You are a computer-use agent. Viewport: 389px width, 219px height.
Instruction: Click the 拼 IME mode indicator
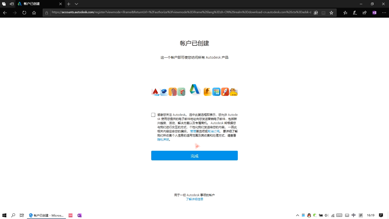[x=361, y=215]
